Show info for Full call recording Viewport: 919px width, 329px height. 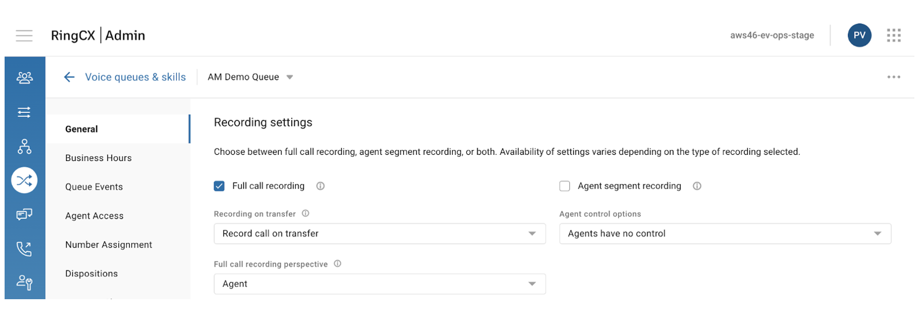(321, 186)
